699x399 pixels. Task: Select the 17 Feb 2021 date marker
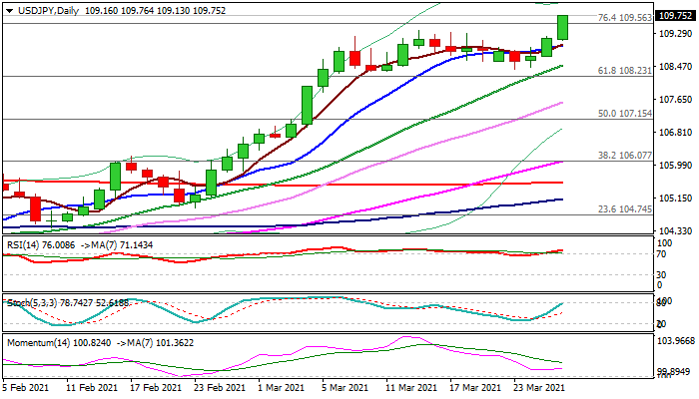point(155,386)
